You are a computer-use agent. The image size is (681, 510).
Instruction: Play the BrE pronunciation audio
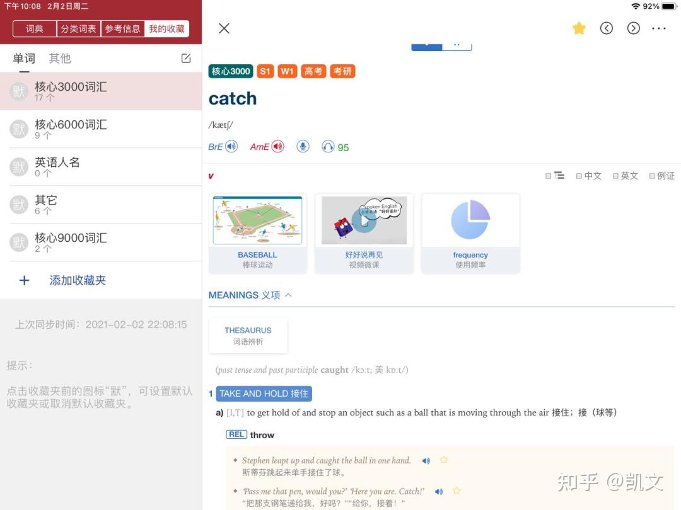point(231,147)
